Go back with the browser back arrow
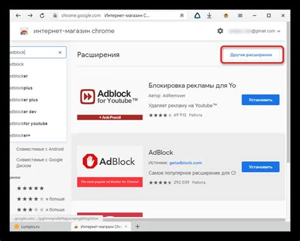The image size is (300, 241). coord(18,15)
